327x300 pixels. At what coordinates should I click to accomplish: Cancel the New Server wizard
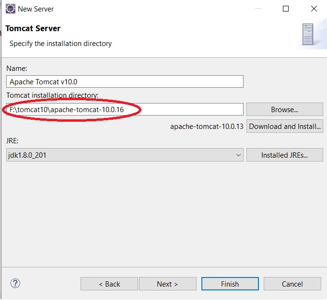click(292, 284)
